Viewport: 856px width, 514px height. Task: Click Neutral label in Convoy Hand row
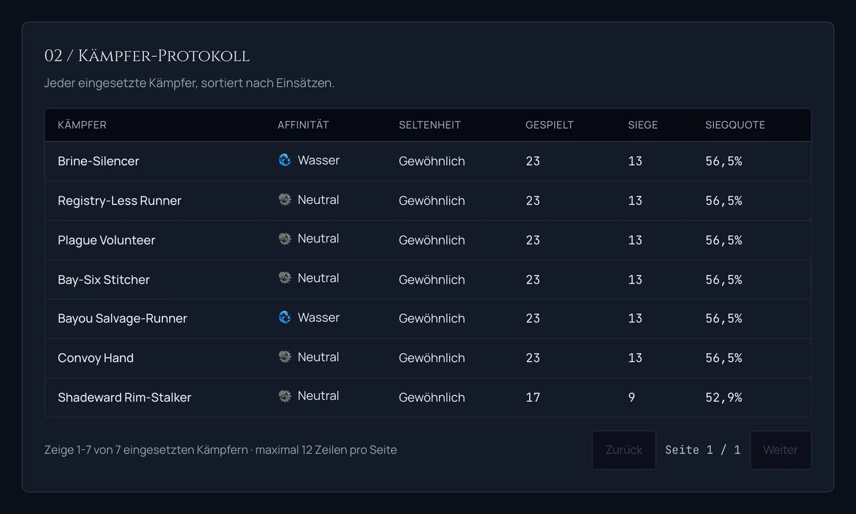(318, 357)
